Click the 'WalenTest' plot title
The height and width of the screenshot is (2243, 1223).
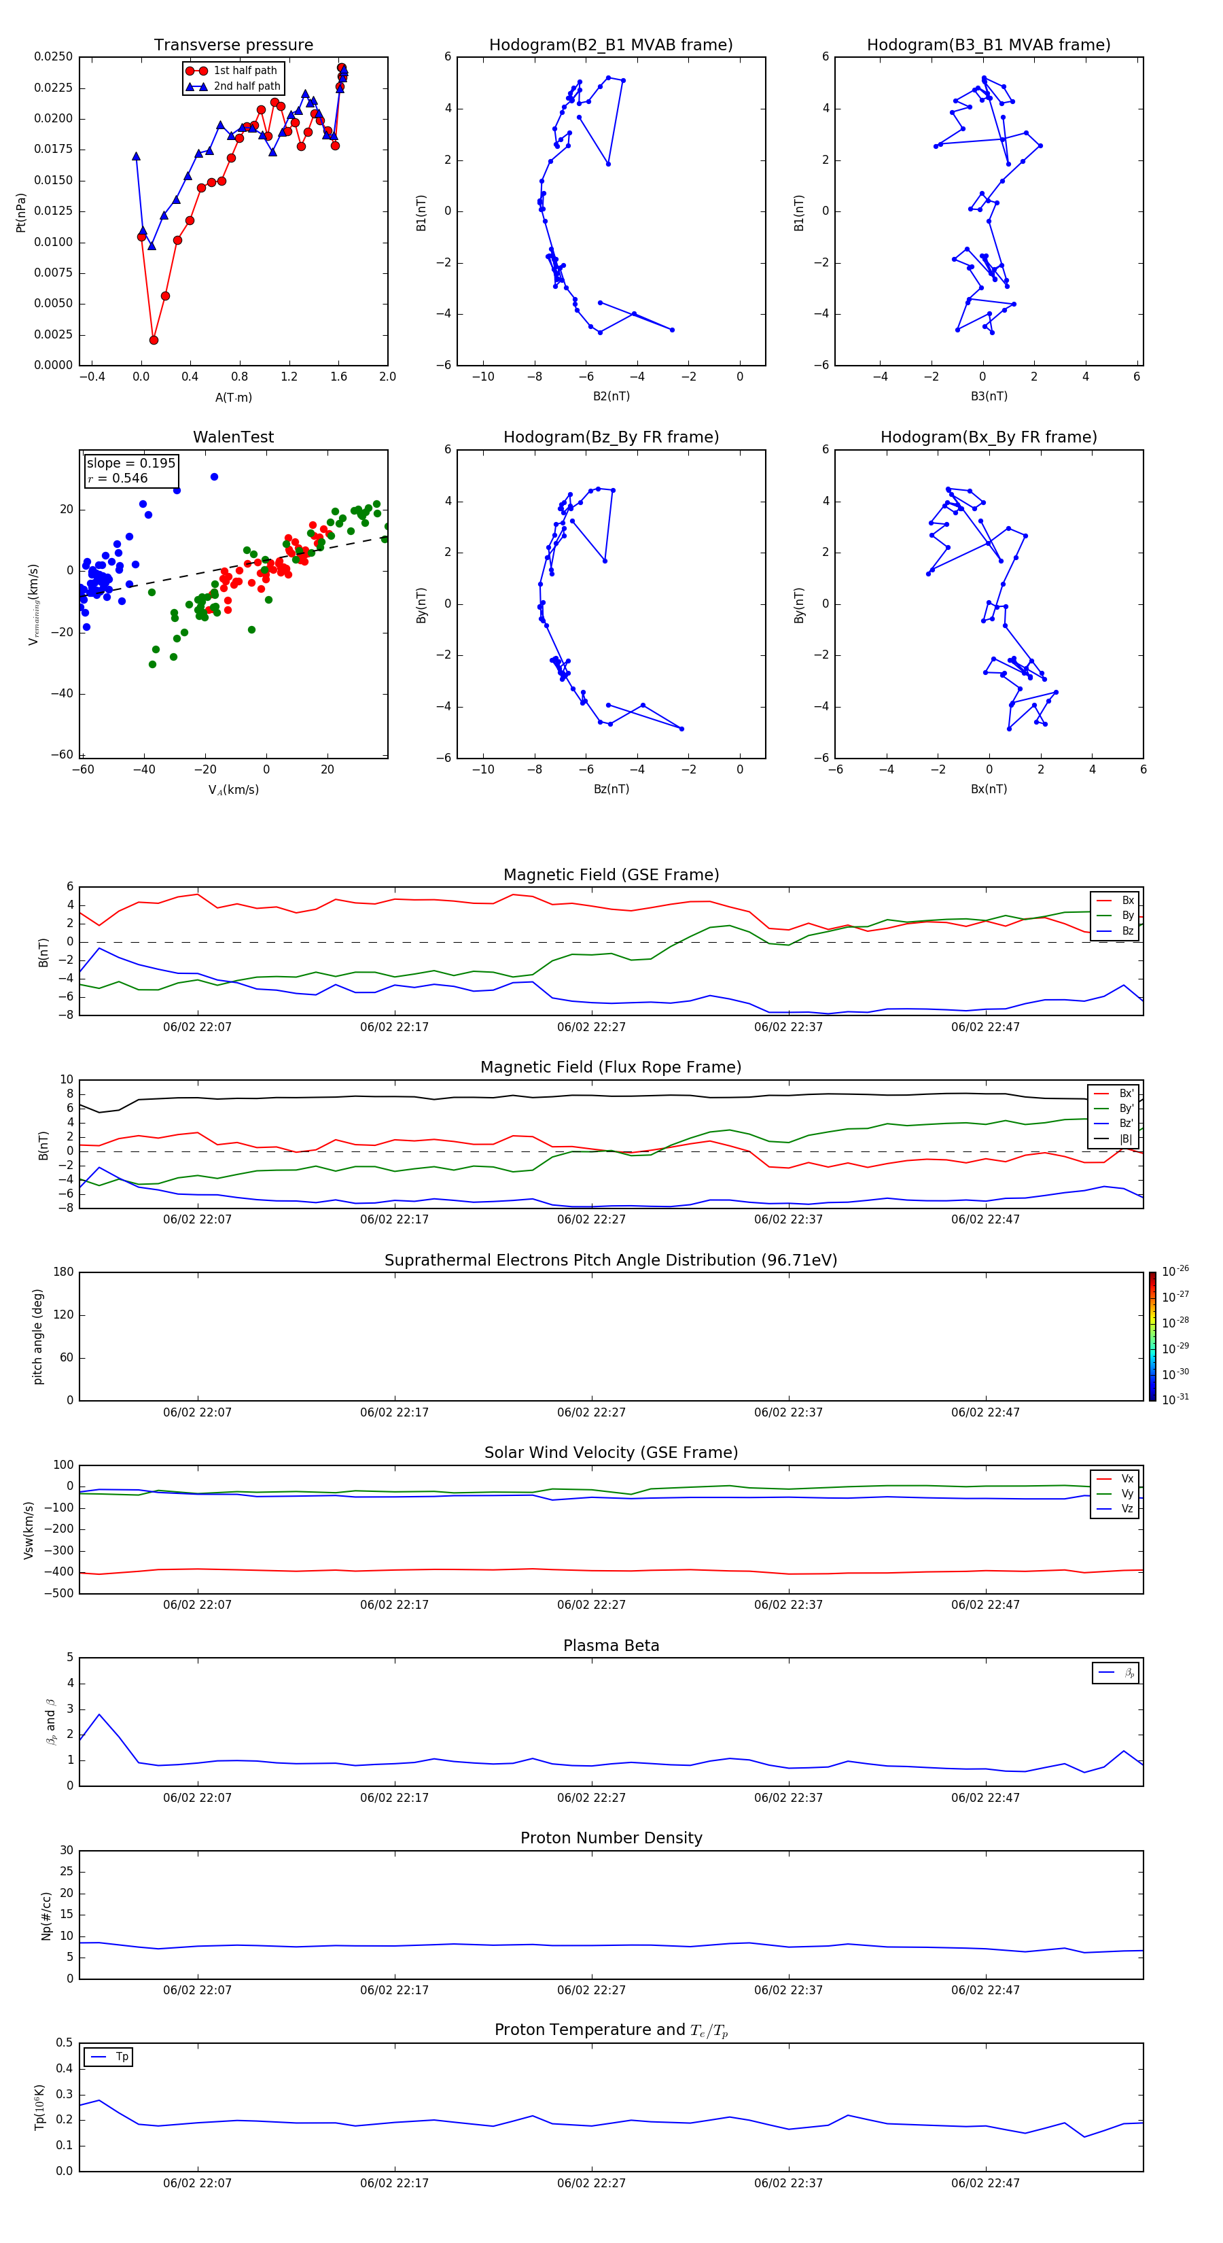click(233, 437)
